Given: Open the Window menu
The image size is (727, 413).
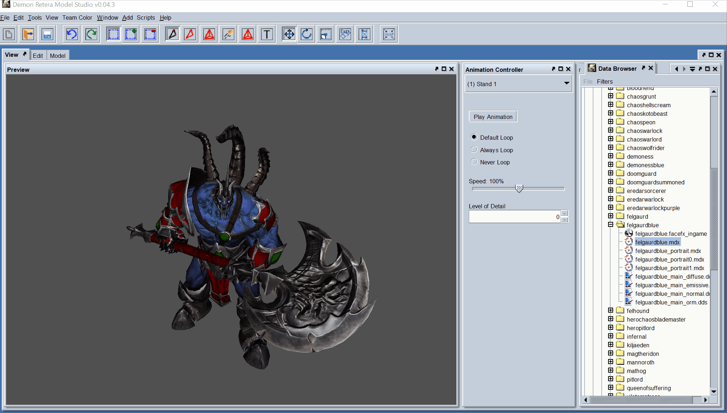Looking at the screenshot, I should click(107, 18).
